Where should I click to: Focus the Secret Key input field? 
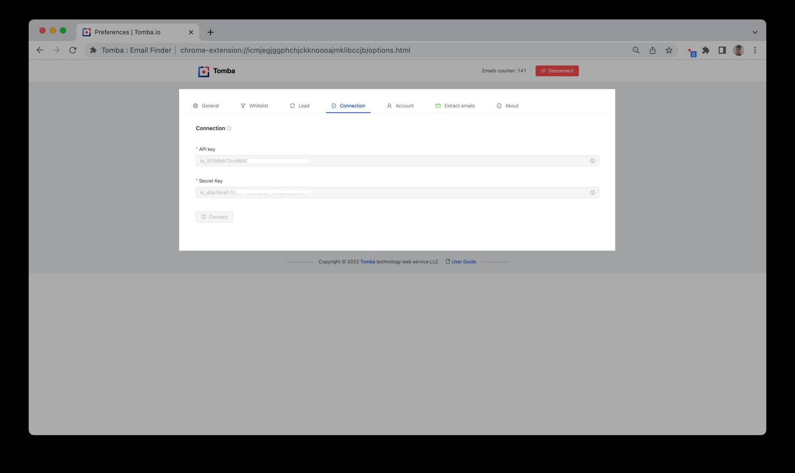(x=397, y=193)
